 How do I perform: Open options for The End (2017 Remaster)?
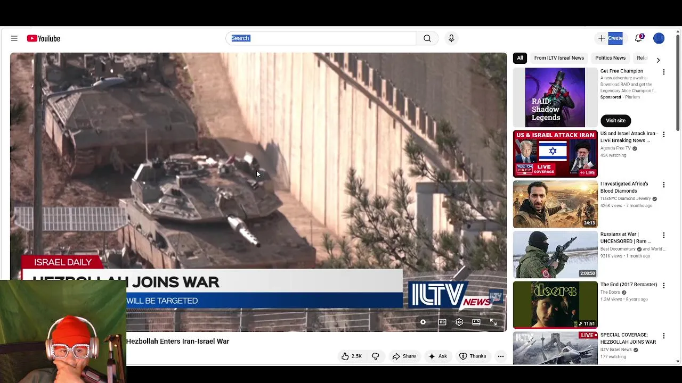point(664,286)
